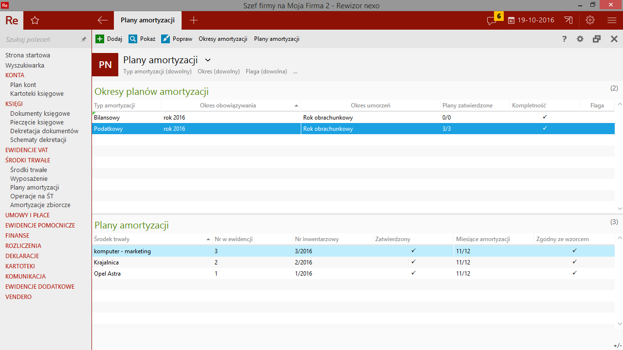Click the Kompletność checkmark for Bilansowy row

(545, 117)
